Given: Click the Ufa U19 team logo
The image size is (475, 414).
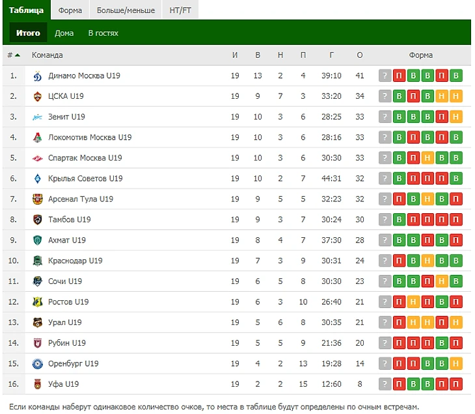Looking at the screenshot, I should [x=38, y=384].
